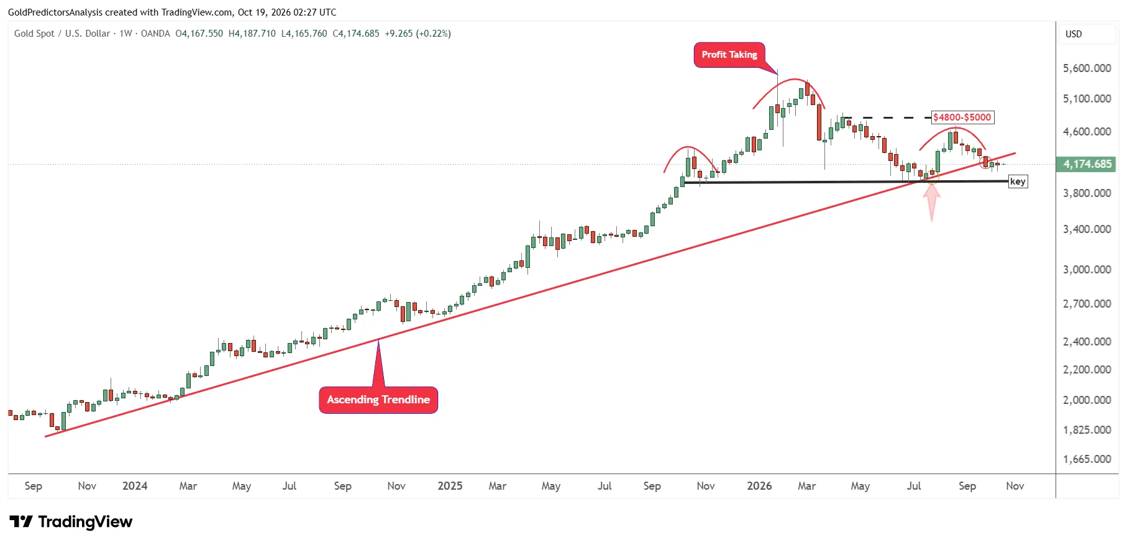This screenshot has width=1127, height=545.
Task: Click the TradingView logo icon
Action: coord(21,521)
